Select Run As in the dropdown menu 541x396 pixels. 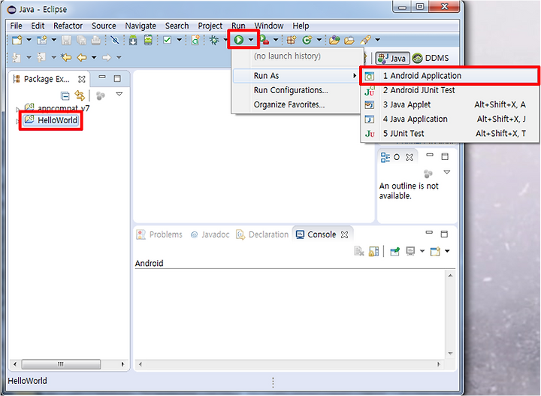point(296,76)
